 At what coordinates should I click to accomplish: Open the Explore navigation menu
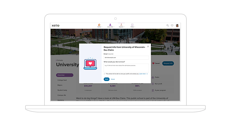[121, 25]
